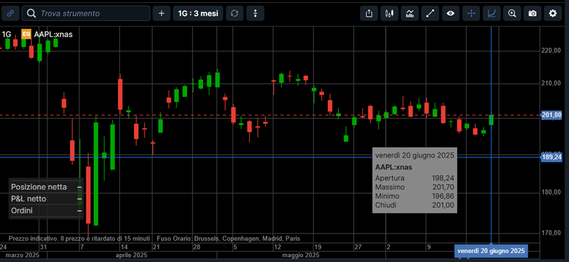Click the link chart chain icon

pyautogui.click(x=10, y=13)
